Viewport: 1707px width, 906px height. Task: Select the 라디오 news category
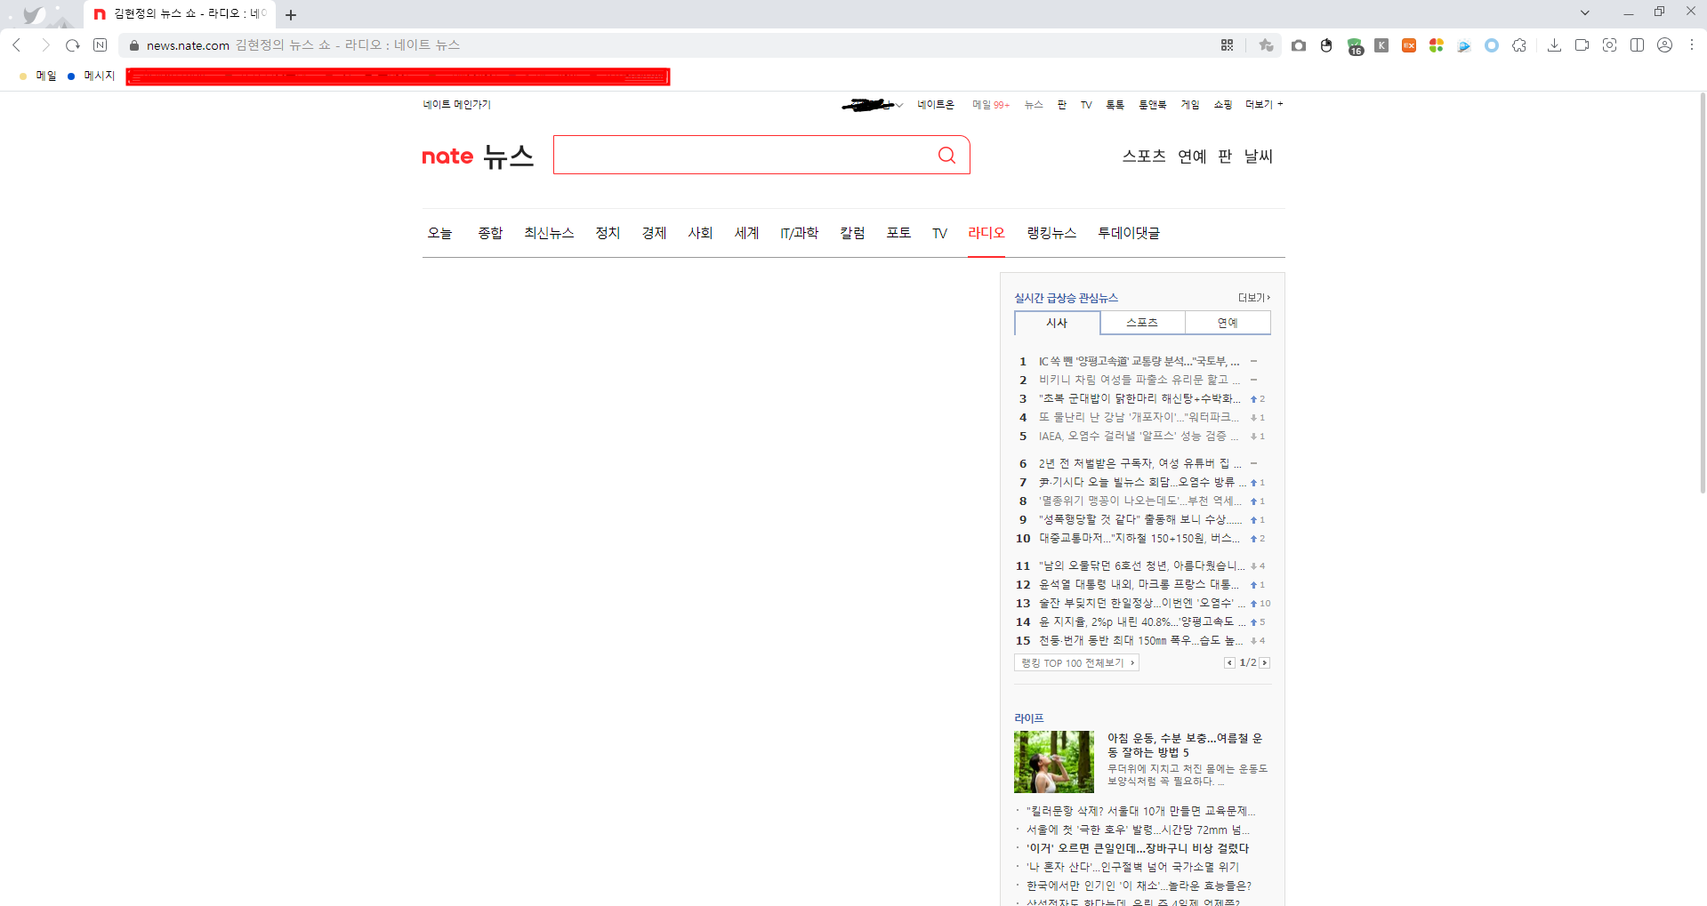[985, 233]
